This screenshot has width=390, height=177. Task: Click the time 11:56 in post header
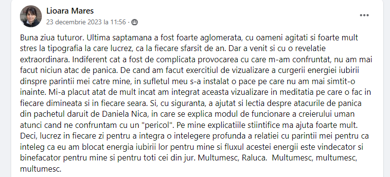click(118, 22)
